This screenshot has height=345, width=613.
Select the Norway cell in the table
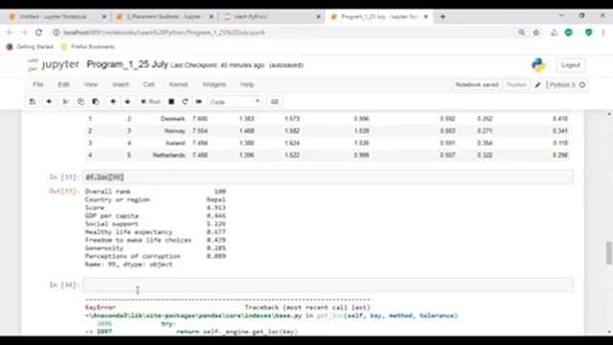(x=174, y=131)
